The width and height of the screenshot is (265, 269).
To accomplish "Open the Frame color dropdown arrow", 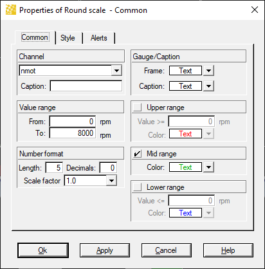I will 208,71.
